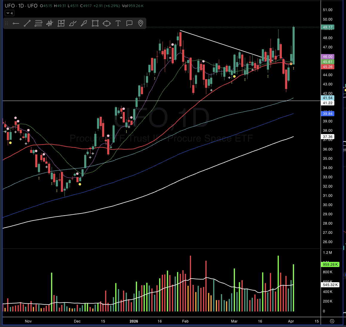Select the Rectangle shape tool
The height and width of the screenshot is (327, 346).
95,23
